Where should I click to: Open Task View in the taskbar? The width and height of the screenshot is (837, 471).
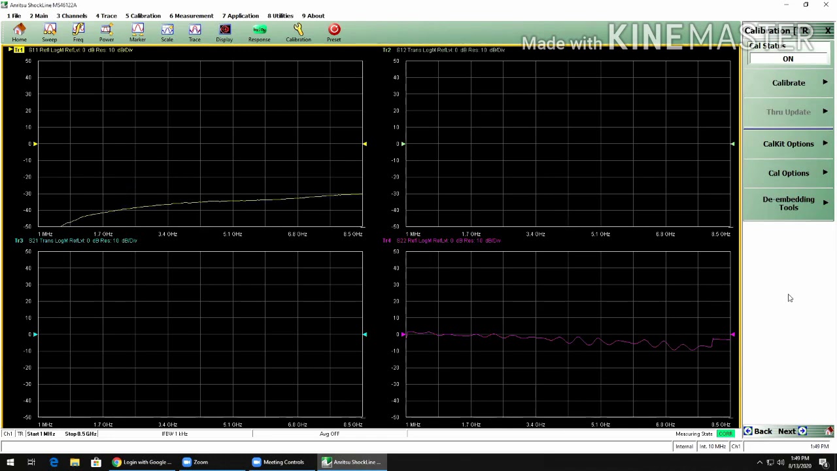tap(31, 462)
